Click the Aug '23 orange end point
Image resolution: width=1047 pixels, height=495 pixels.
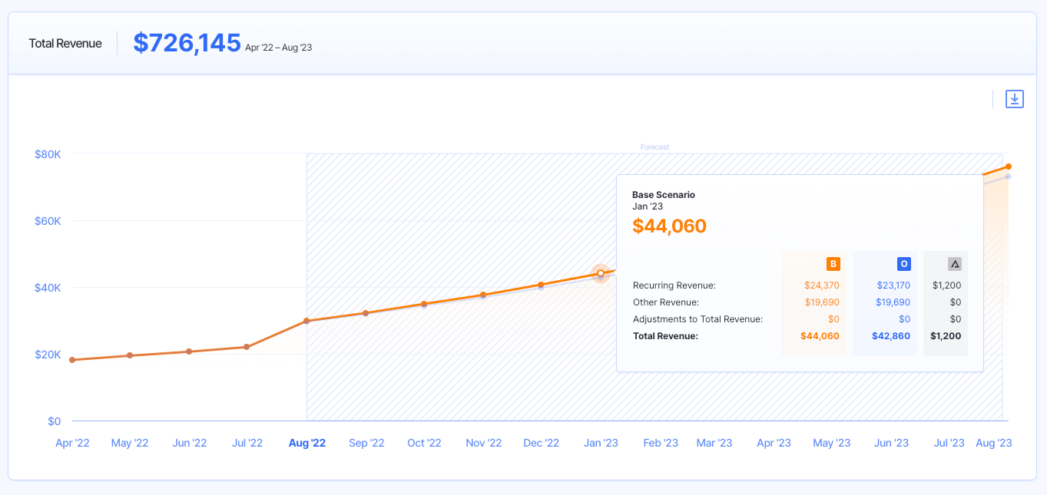click(x=1009, y=167)
